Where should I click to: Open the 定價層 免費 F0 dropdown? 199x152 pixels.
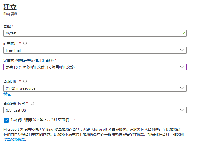[95, 67]
